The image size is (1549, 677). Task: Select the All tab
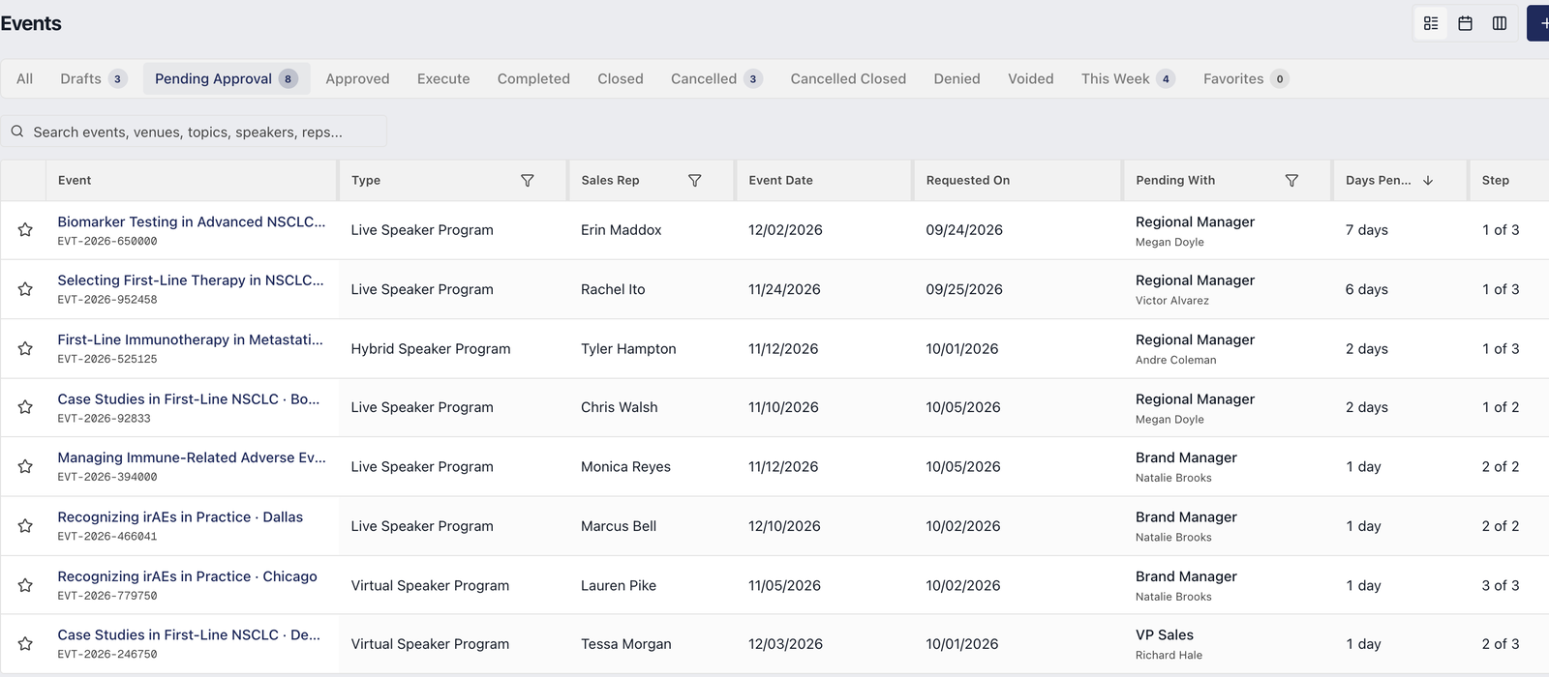[24, 79]
